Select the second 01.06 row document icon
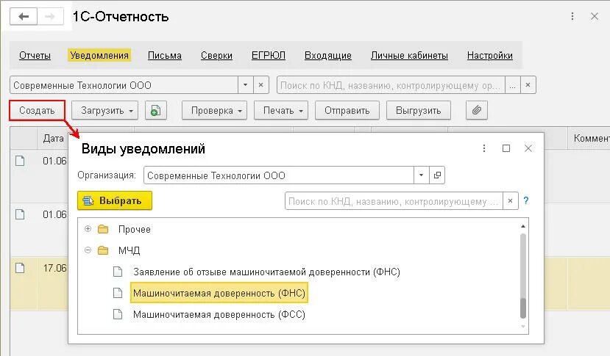The width and height of the screenshot is (610, 356). (x=20, y=214)
